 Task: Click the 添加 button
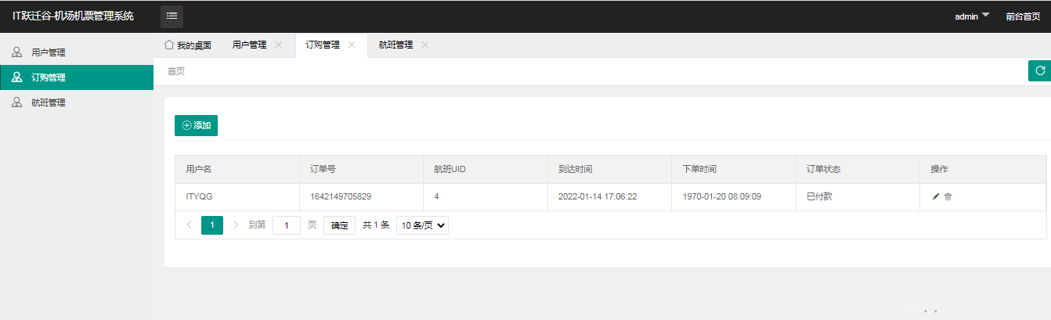tap(196, 125)
